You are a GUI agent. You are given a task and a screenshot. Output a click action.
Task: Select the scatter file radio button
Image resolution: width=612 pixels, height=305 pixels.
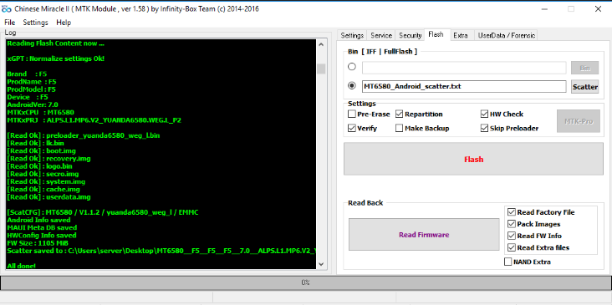pyautogui.click(x=352, y=86)
